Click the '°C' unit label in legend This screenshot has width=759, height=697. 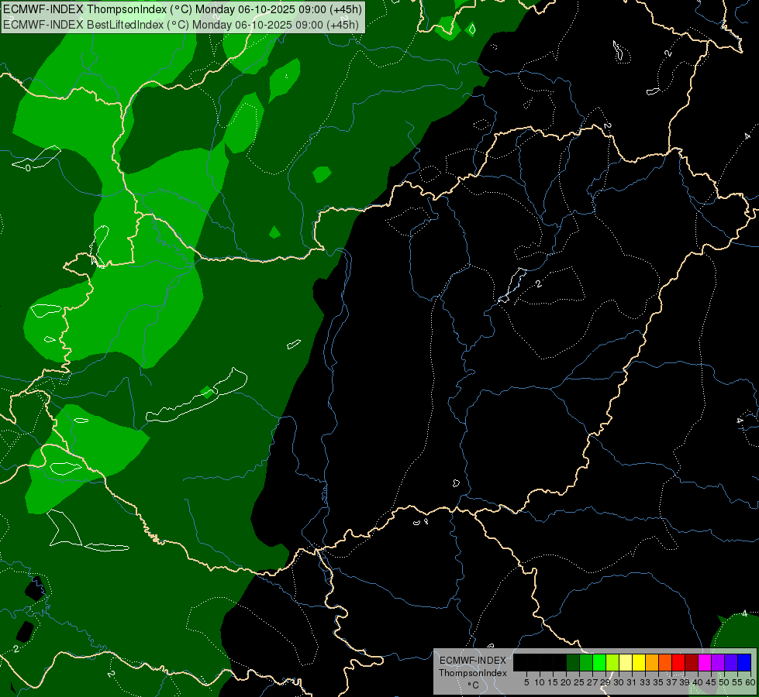473,685
